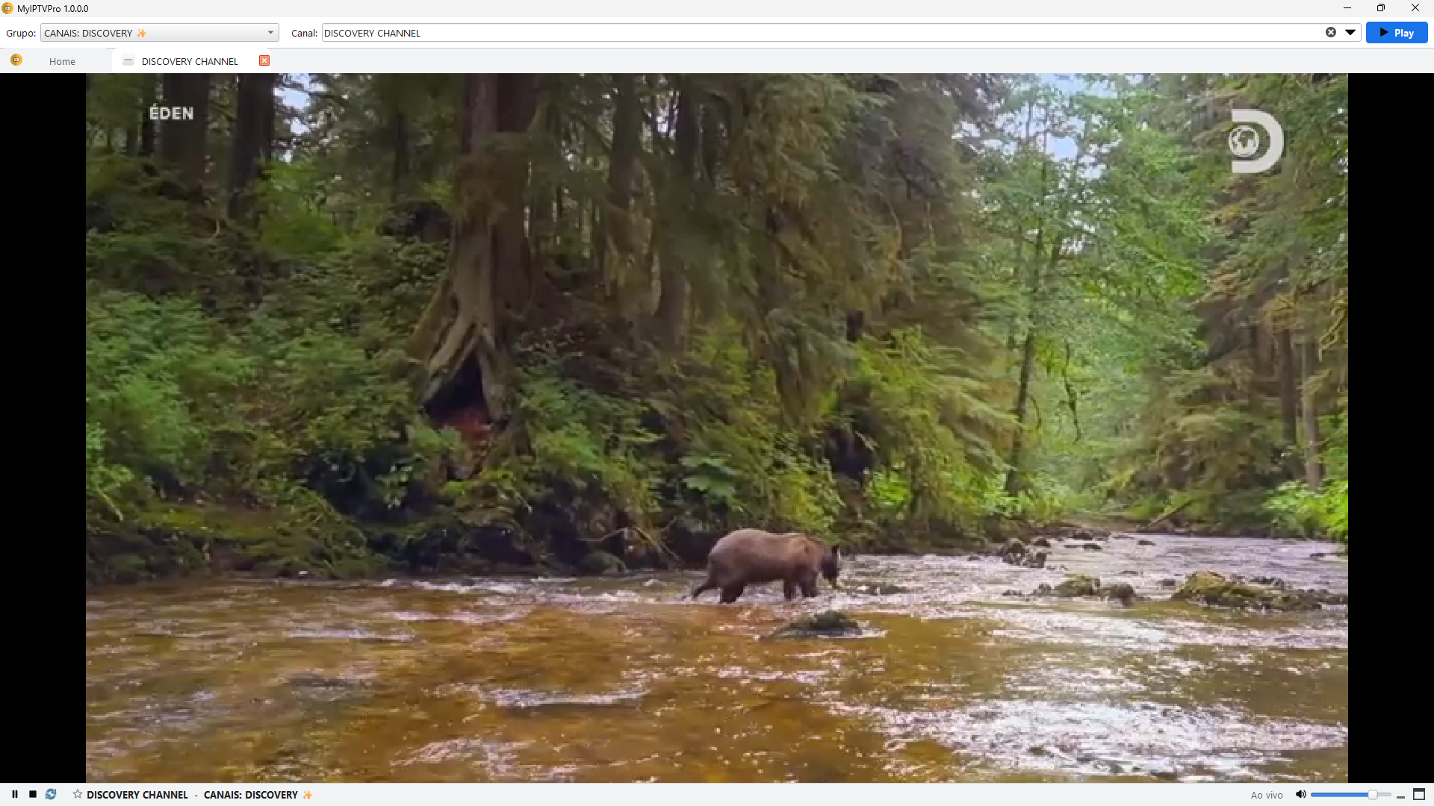
Task: Select the DISCOVERY CHANNEL tab
Action: (190, 61)
